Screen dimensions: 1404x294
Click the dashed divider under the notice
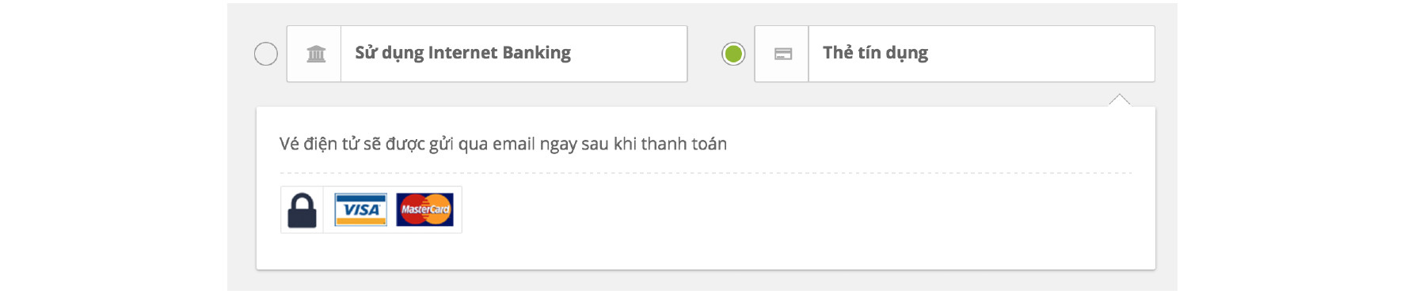point(706,172)
